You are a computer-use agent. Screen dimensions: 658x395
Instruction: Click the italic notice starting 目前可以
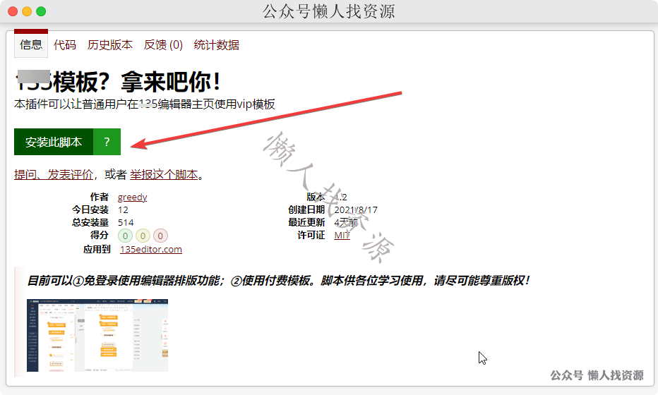point(278,281)
